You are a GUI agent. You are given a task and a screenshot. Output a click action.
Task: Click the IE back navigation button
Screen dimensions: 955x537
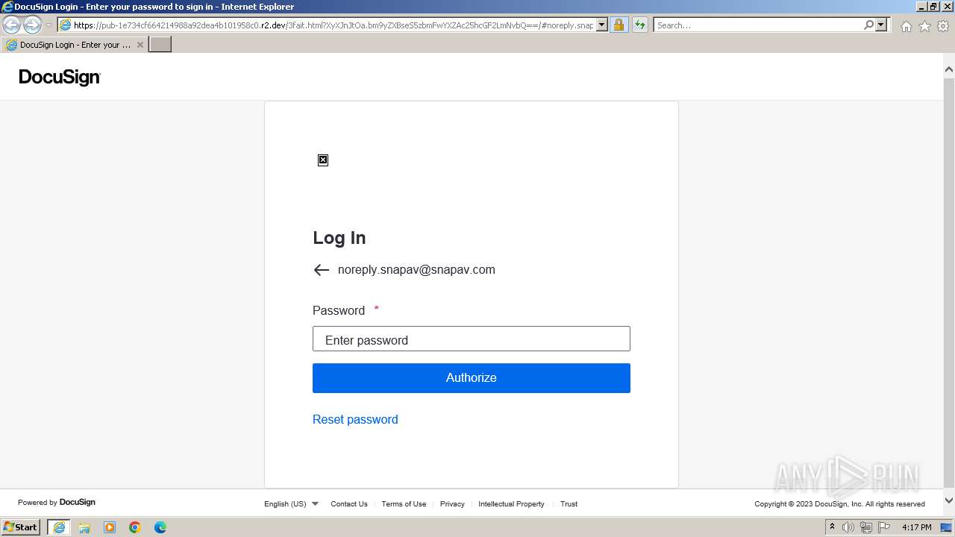pos(12,25)
